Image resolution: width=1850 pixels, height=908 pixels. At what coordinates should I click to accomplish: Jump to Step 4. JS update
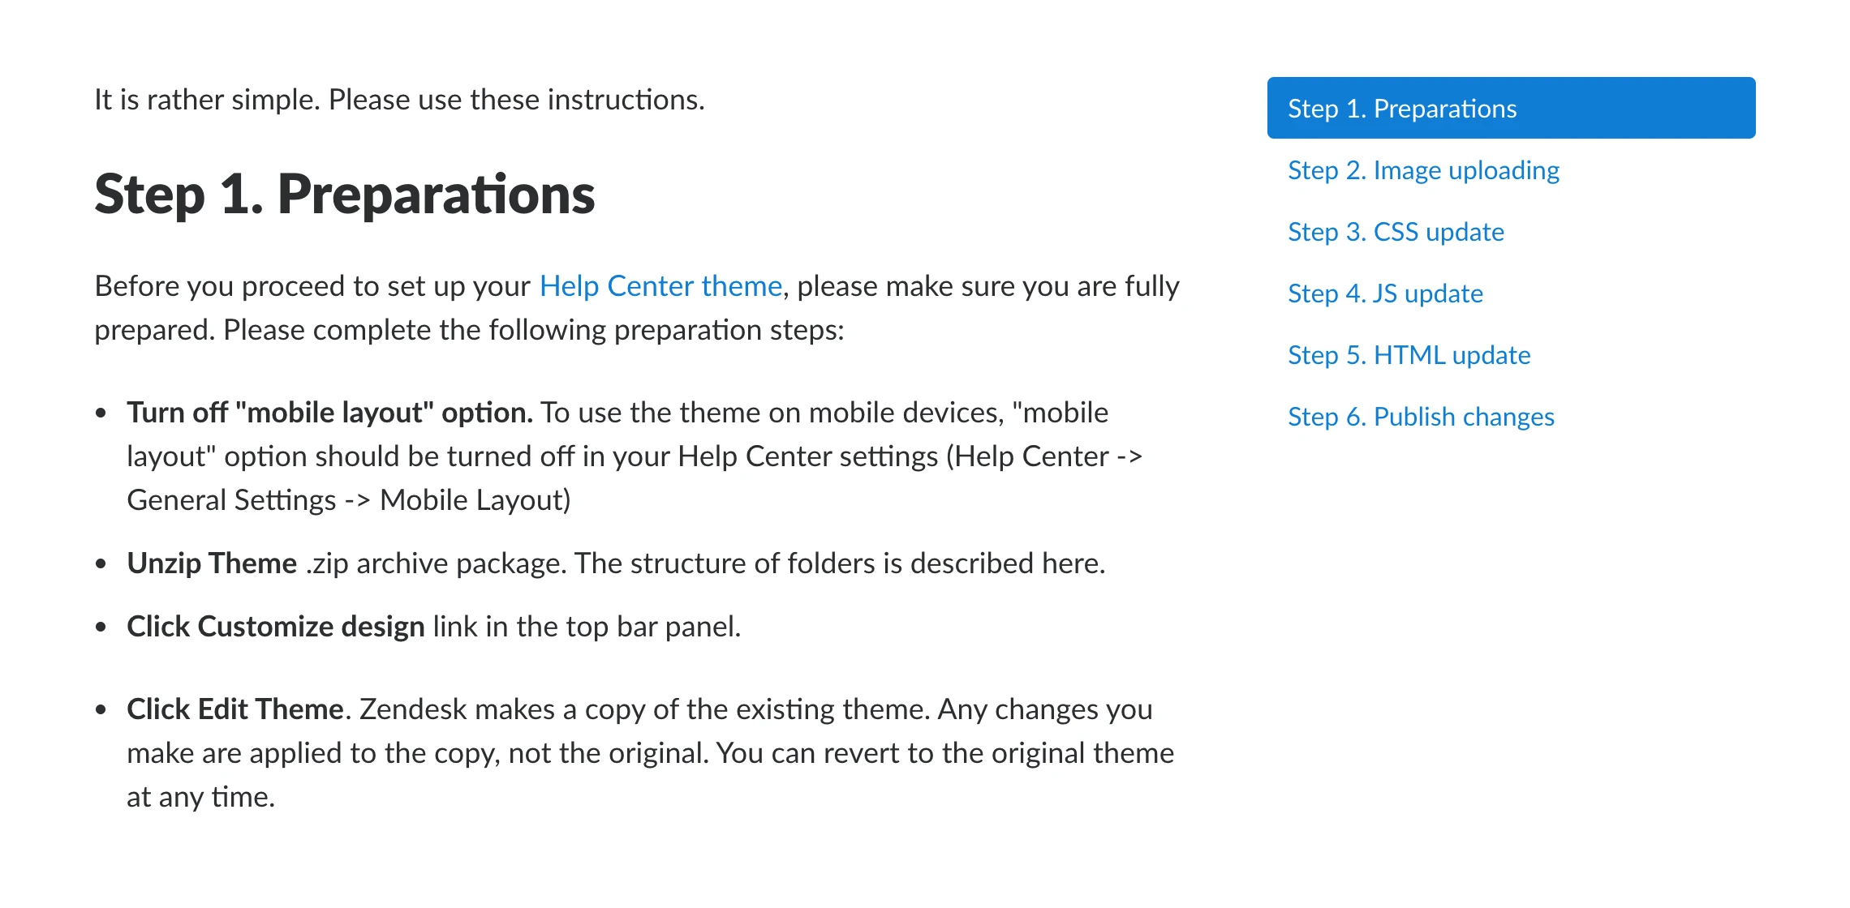coord(1385,293)
